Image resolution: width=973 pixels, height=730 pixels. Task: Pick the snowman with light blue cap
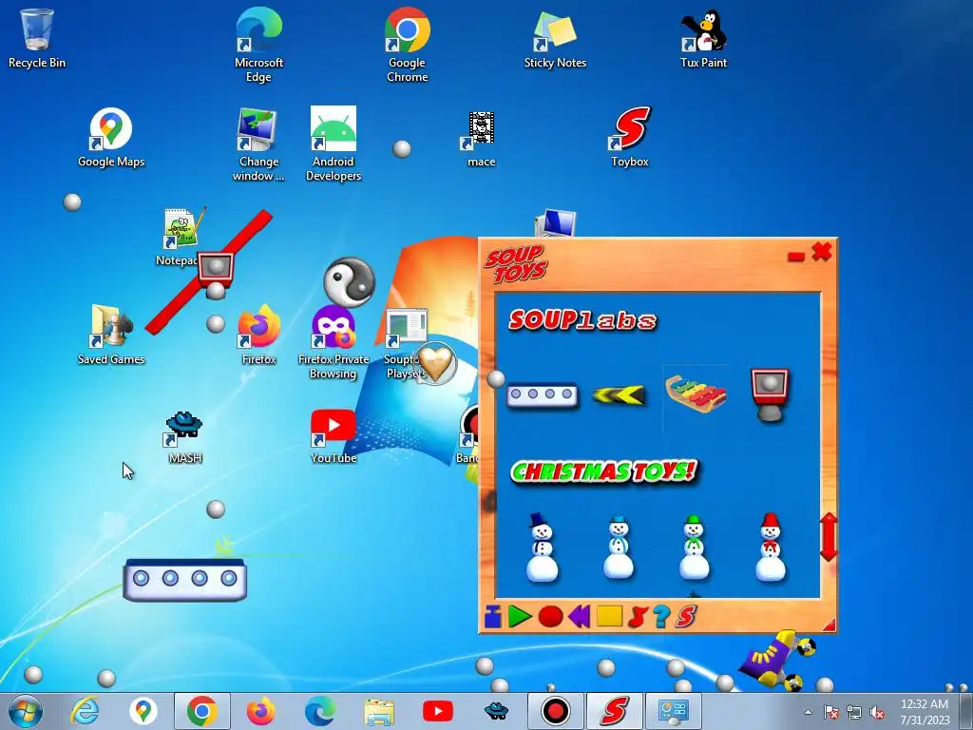pyautogui.click(x=618, y=547)
